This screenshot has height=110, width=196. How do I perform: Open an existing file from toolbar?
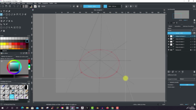point(6,6)
